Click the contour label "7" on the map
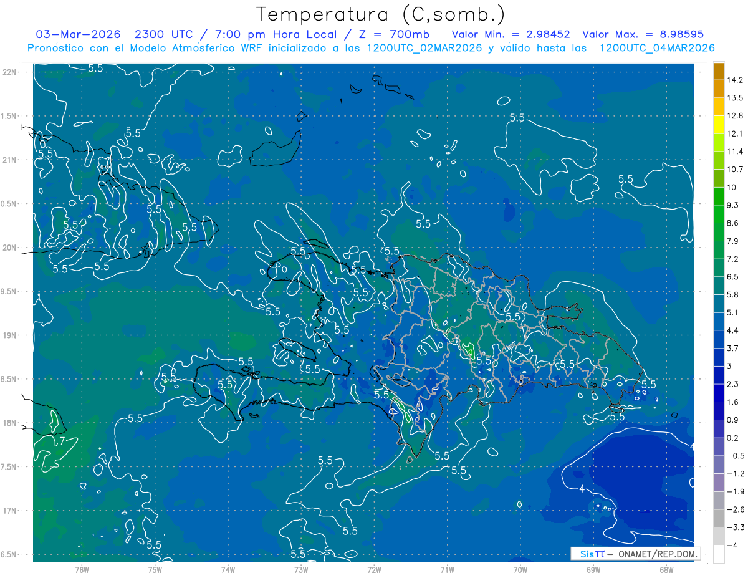 (x=62, y=441)
